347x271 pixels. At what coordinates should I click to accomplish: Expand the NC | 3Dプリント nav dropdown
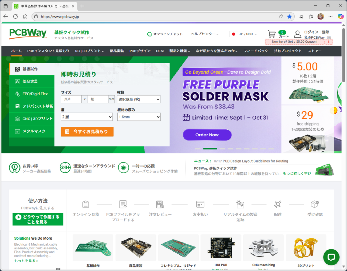(89, 51)
